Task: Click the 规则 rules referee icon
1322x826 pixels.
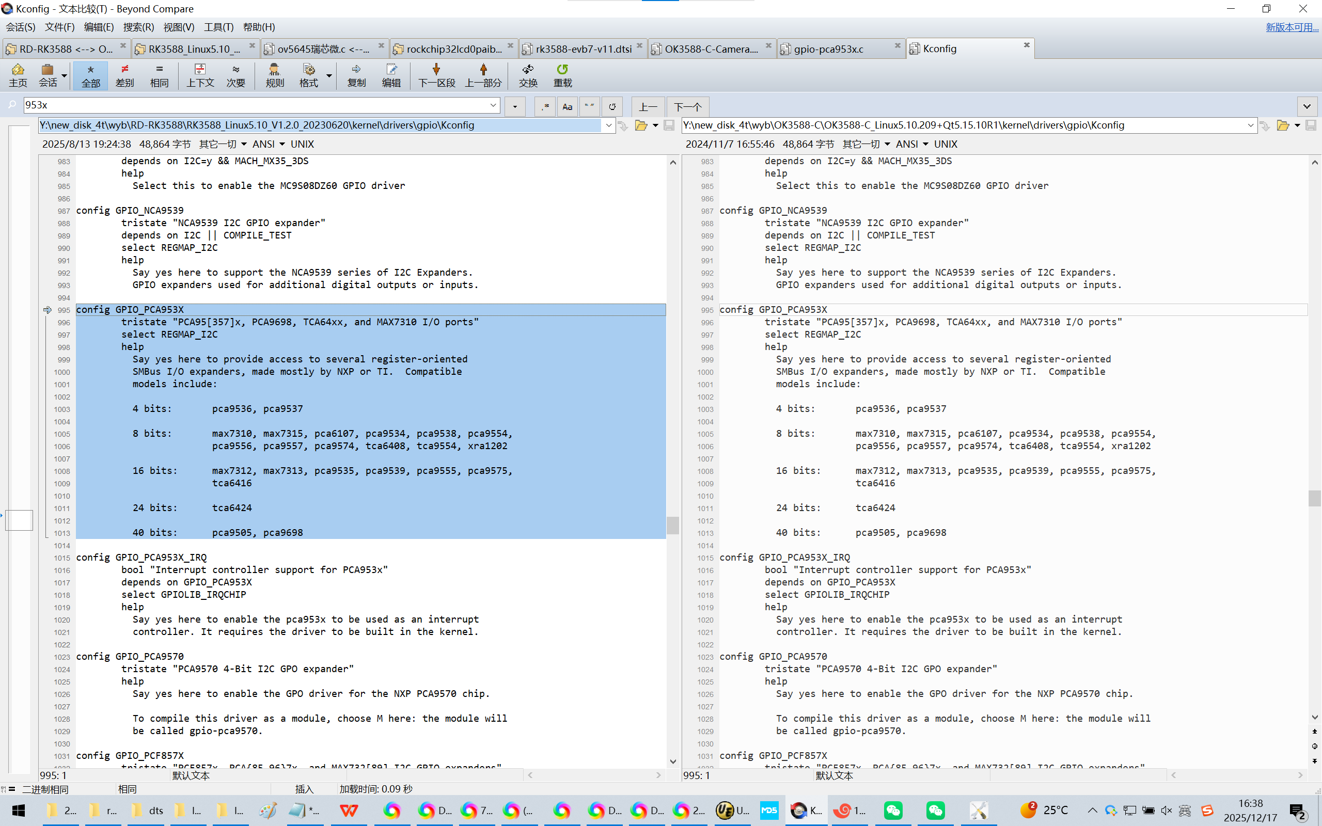Action: pos(274,75)
